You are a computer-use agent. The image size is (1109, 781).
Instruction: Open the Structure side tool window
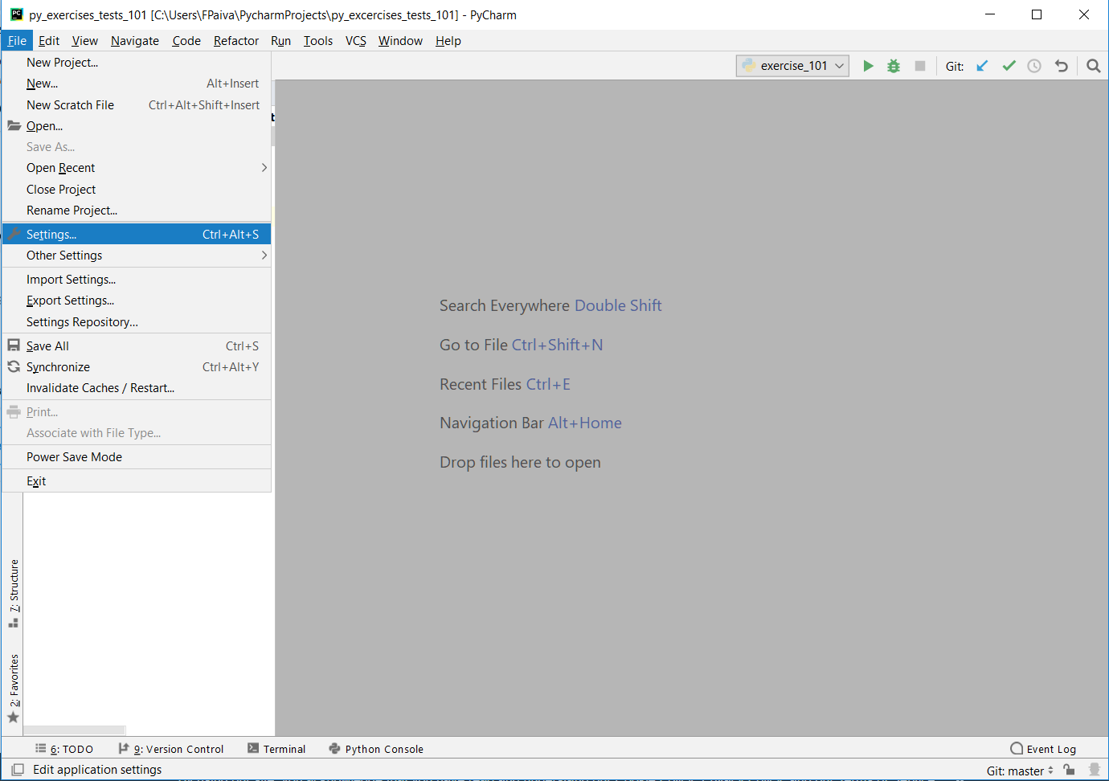click(14, 593)
